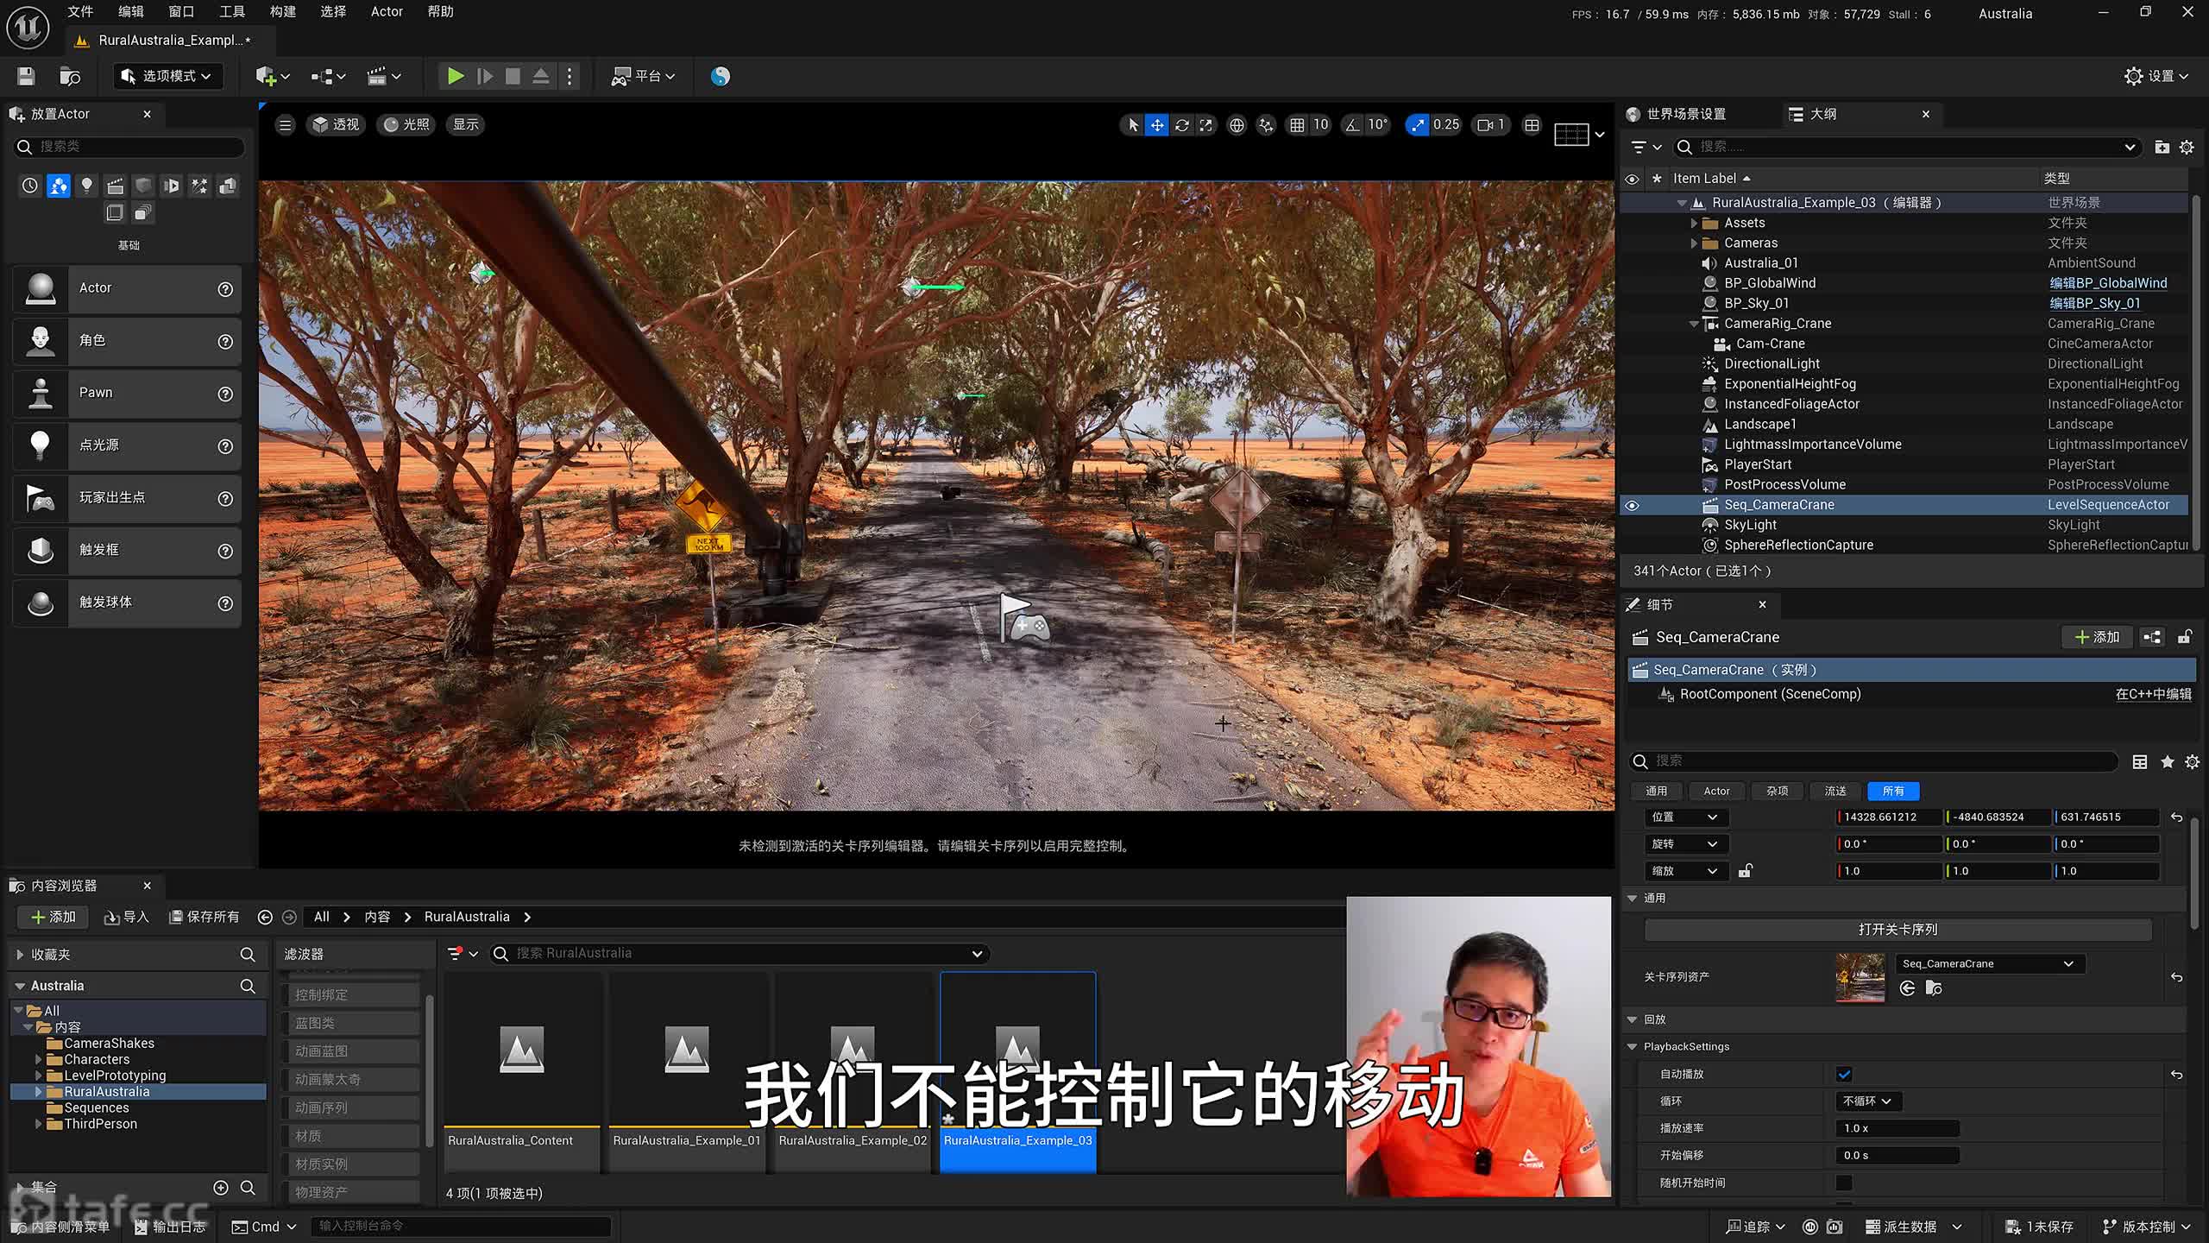The image size is (2209, 1243).
Task: Open the 构建 Build menu
Action: (282, 12)
